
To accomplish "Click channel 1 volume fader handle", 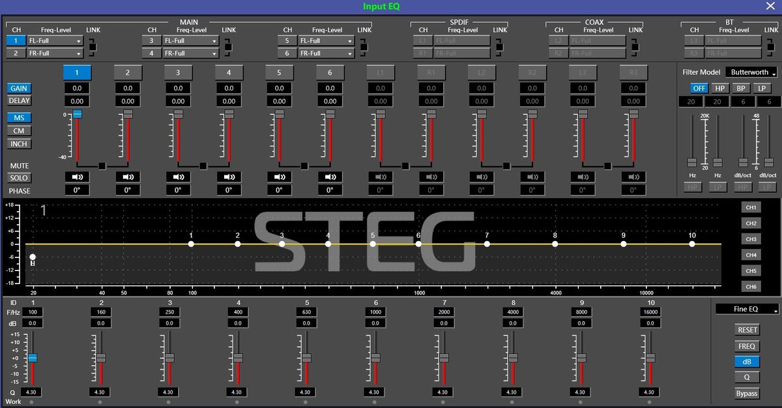I will pos(77,114).
